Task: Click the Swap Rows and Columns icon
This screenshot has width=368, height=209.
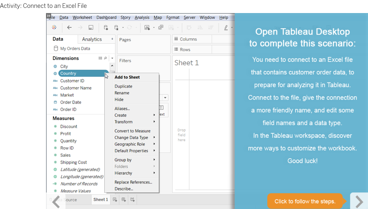Action: coord(189,27)
